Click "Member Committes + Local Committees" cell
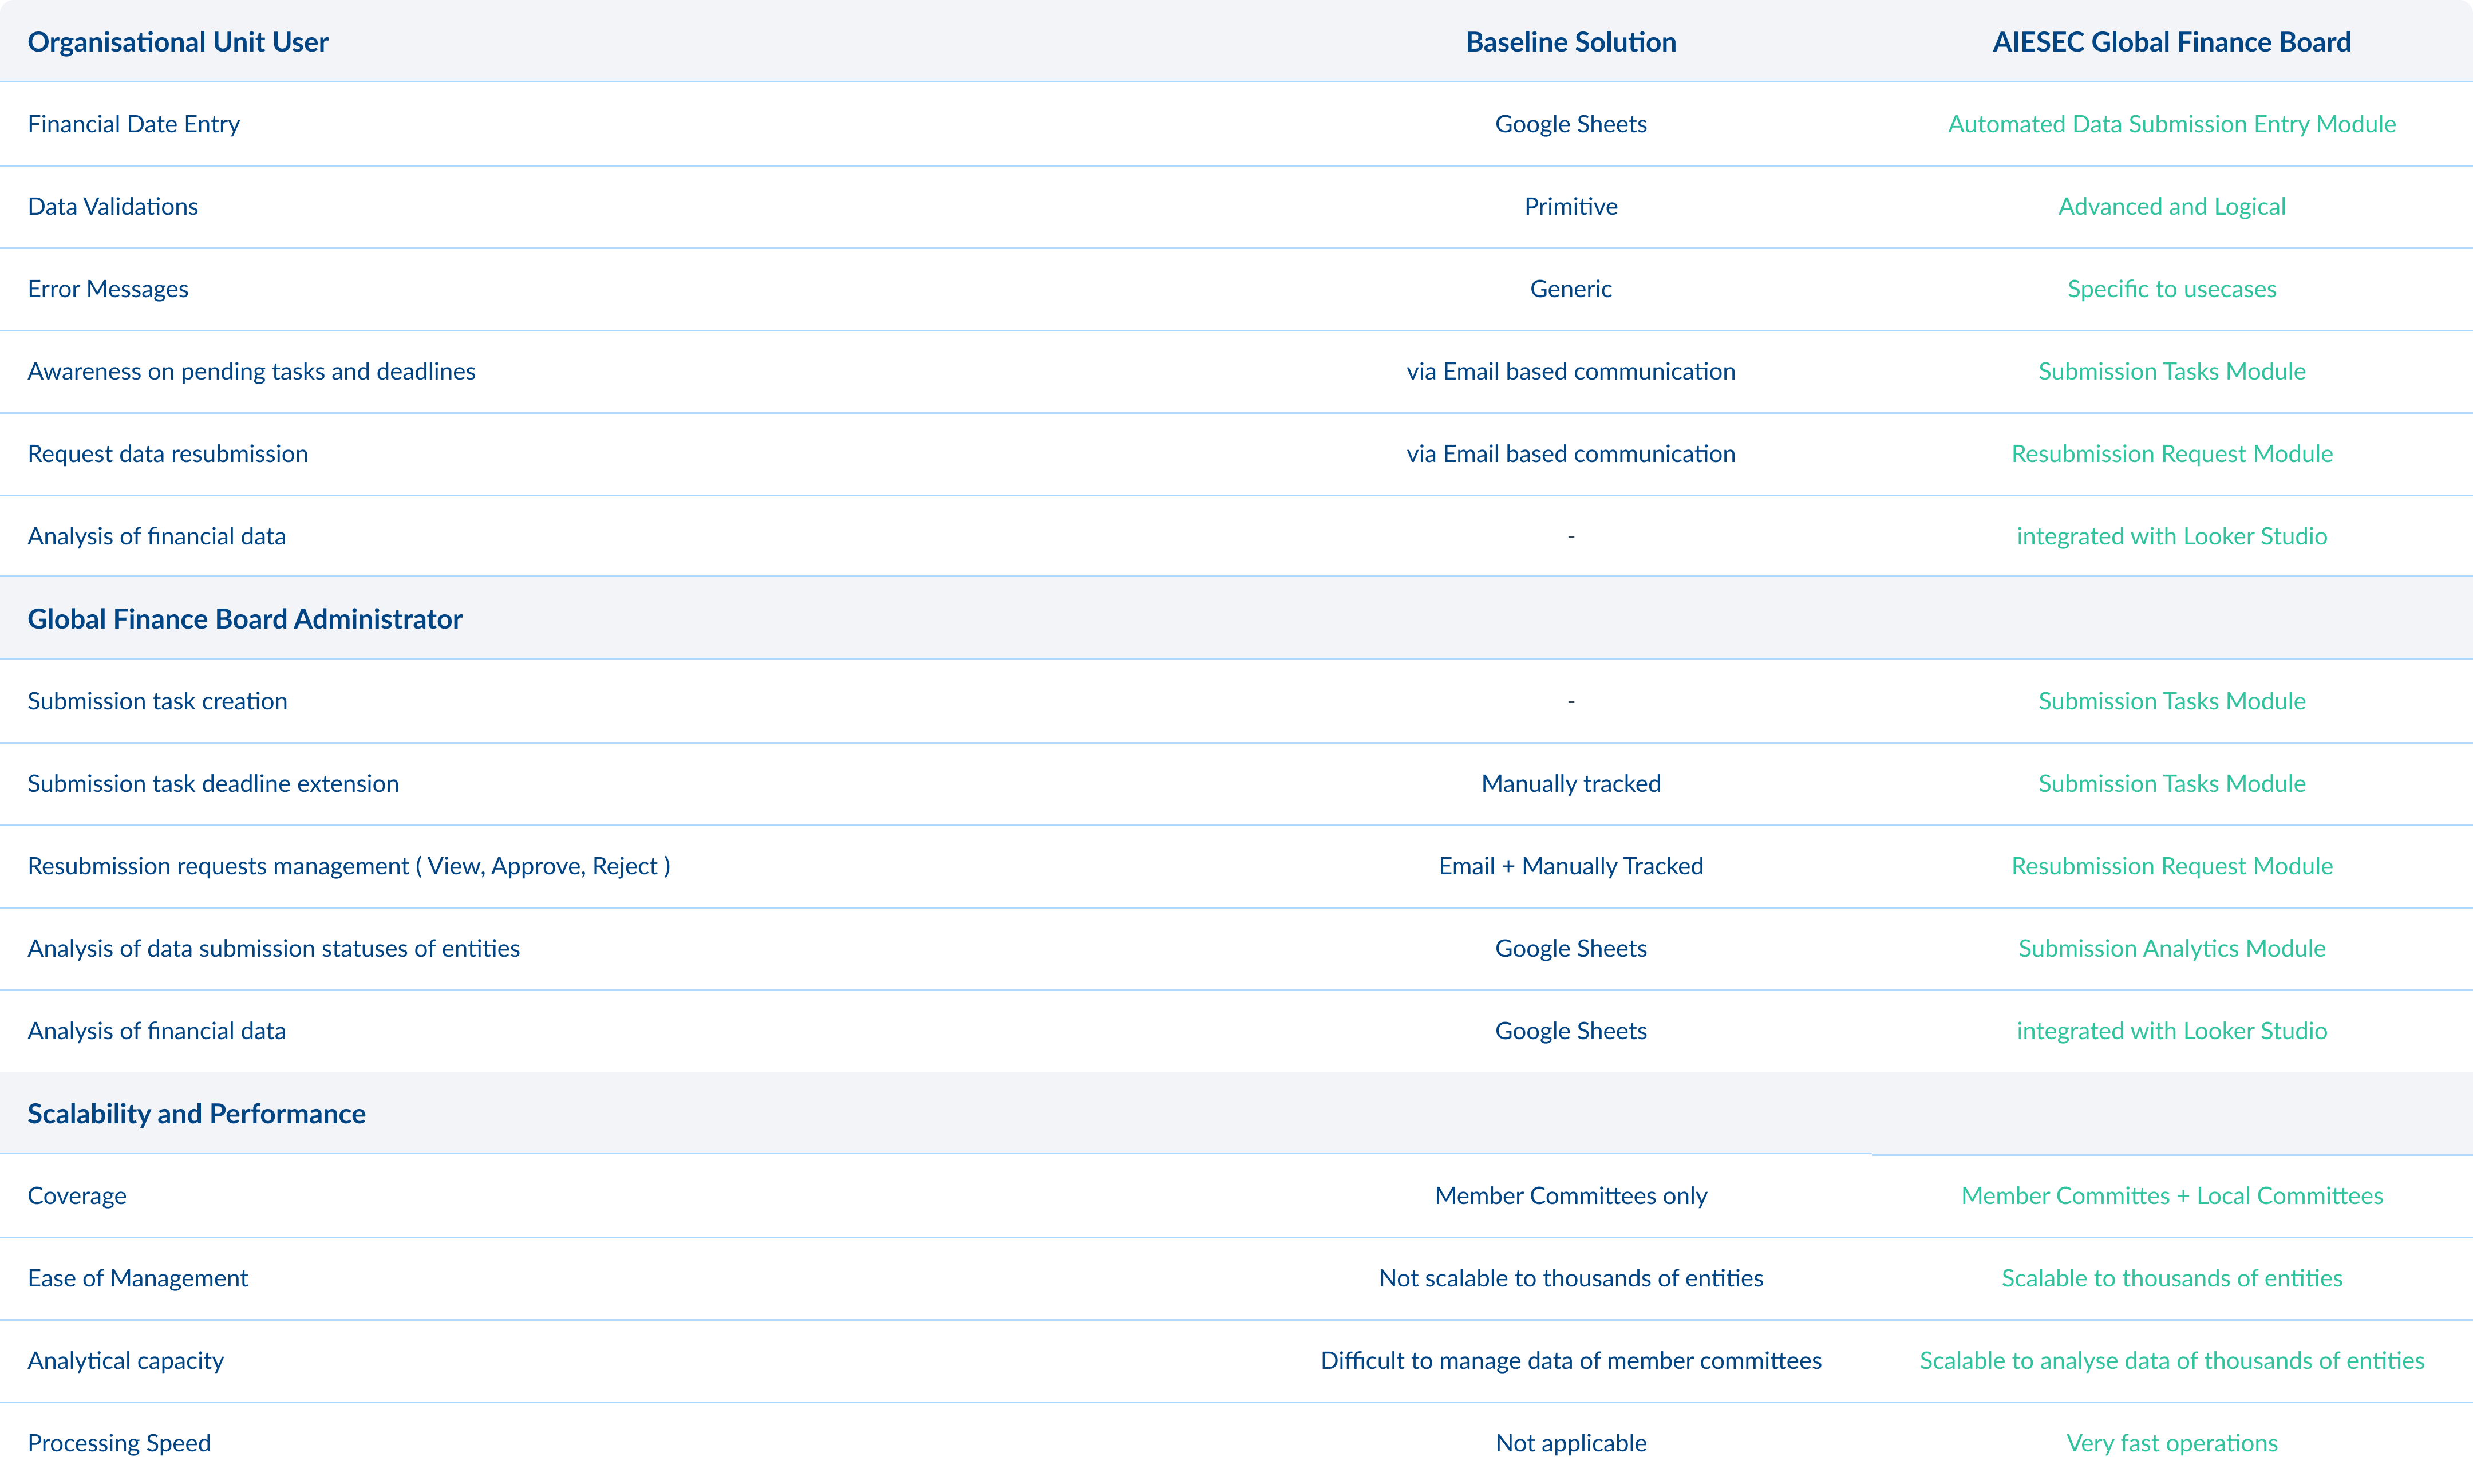Image resolution: width=2473 pixels, height=1484 pixels. click(2171, 1196)
